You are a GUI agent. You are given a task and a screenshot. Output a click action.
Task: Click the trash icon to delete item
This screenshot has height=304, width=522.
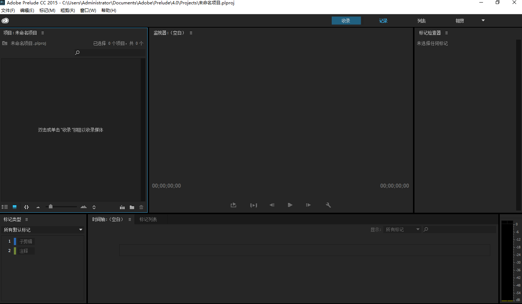[x=141, y=207]
